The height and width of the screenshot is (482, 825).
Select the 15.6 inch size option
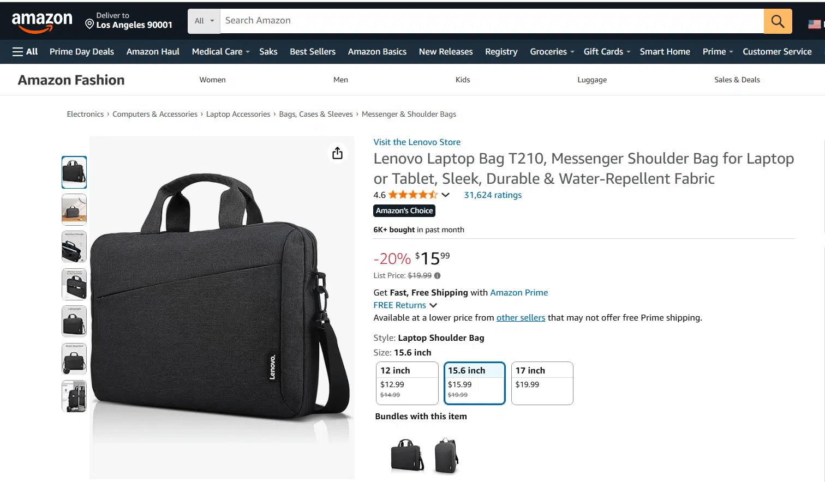(474, 383)
